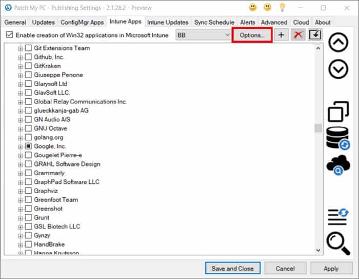Expand the Greenfoot Team tree node
Screen dimensions: 359x279
[21, 200]
